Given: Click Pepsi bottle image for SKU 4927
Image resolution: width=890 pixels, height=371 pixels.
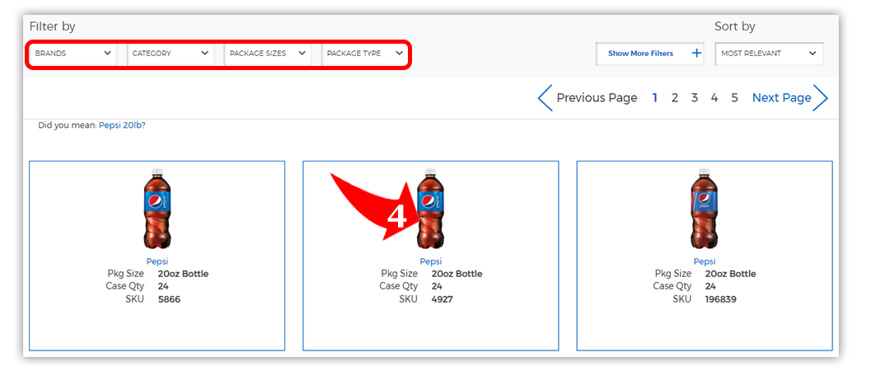Looking at the screenshot, I should pyautogui.click(x=431, y=209).
